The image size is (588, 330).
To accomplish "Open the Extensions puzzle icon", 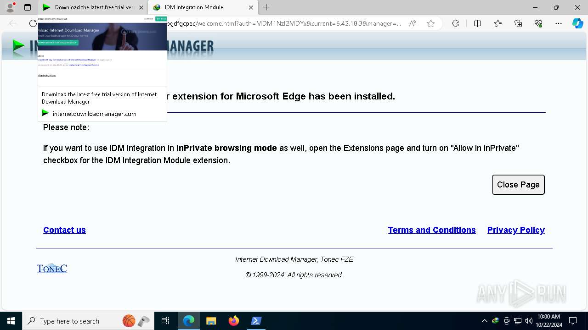I will click(x=455, y=23).
